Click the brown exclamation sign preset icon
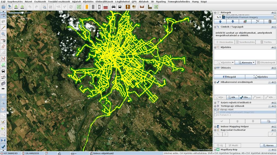Screen dimensions: 277x155 pyautogui.click(x=128, y=7)
